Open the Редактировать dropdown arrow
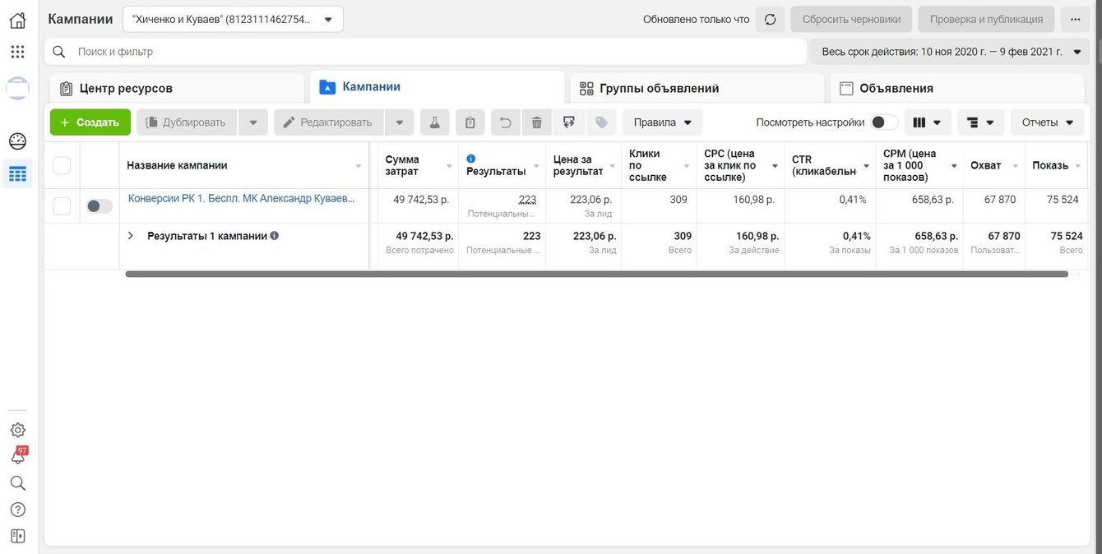 pos(399,122)
